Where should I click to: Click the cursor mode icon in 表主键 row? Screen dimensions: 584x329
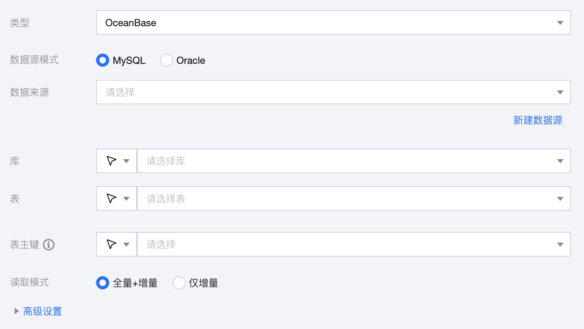(111, 244)
